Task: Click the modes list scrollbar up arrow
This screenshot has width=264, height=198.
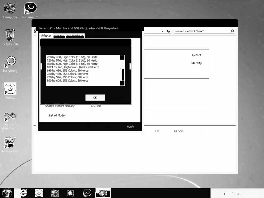Action: pos(122,57)
